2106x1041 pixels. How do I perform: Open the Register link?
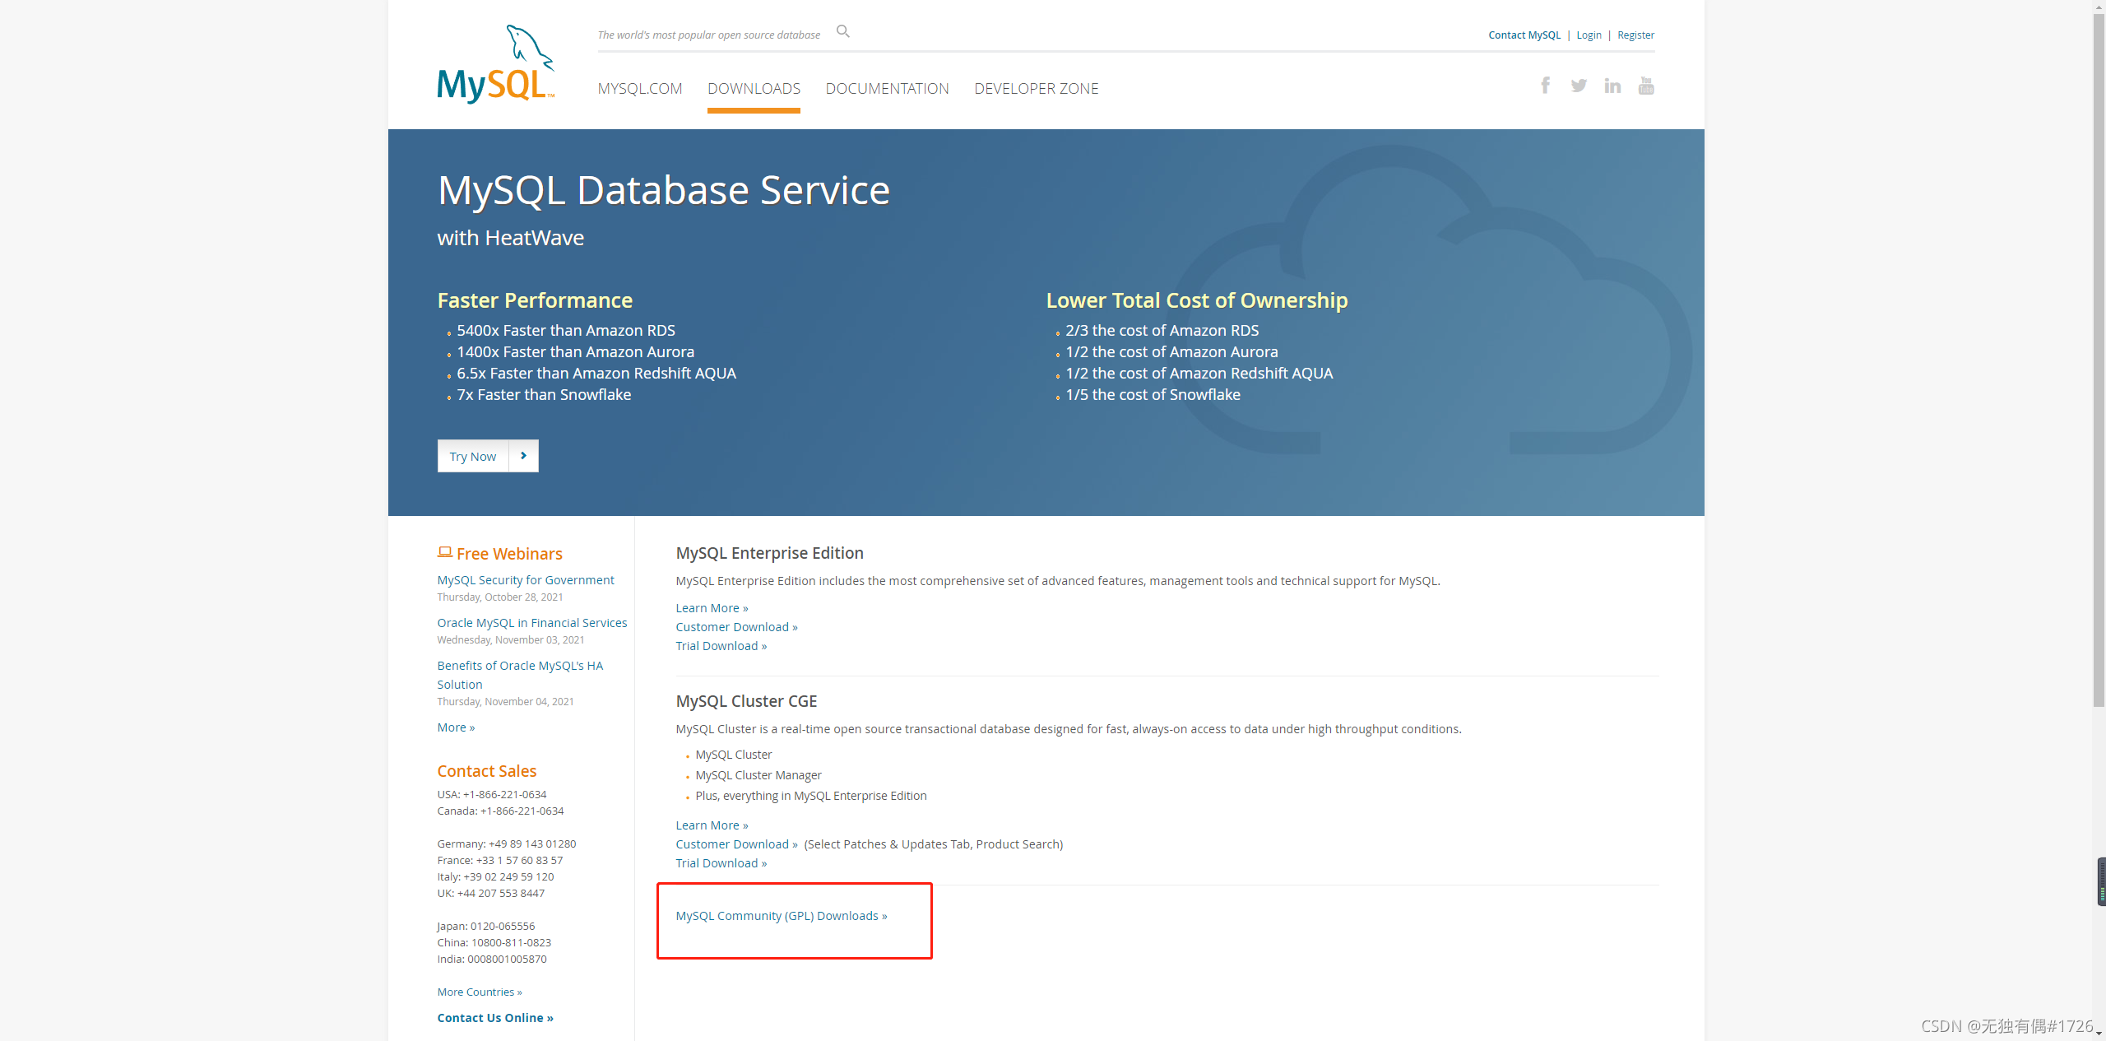pyautogui.click(x=1635, y=35)
